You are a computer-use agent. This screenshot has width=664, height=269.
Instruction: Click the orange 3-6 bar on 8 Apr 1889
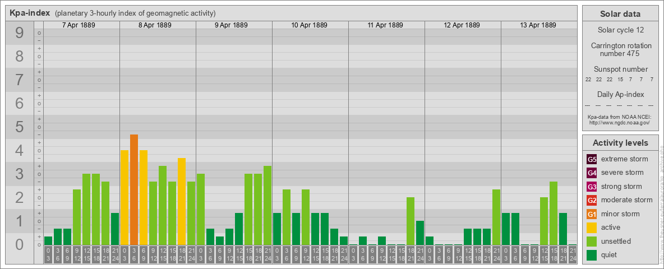pyautogui.click(x=134, y=189)
